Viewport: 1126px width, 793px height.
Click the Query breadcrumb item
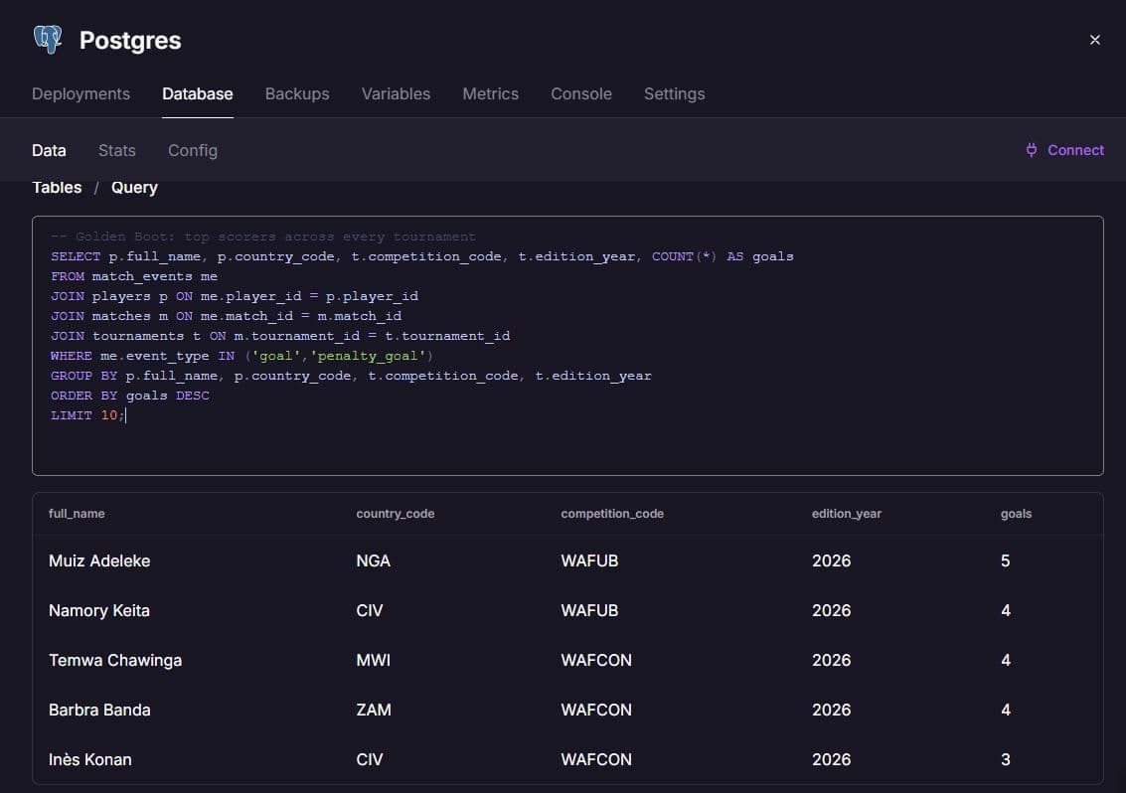click(x=134, y=188)
